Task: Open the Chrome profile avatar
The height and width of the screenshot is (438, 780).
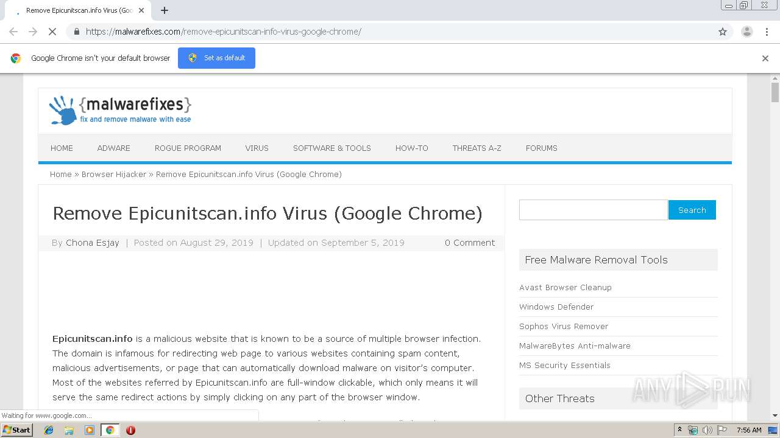Action: [746, 32]
